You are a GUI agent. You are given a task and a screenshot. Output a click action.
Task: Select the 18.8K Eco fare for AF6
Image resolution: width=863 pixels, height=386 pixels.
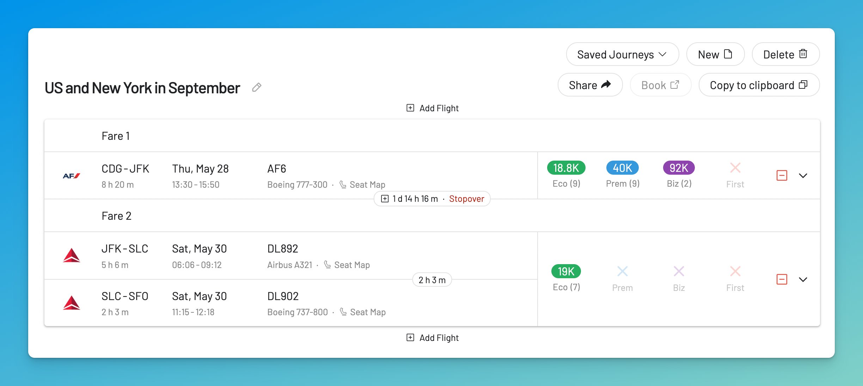point(566,168)
